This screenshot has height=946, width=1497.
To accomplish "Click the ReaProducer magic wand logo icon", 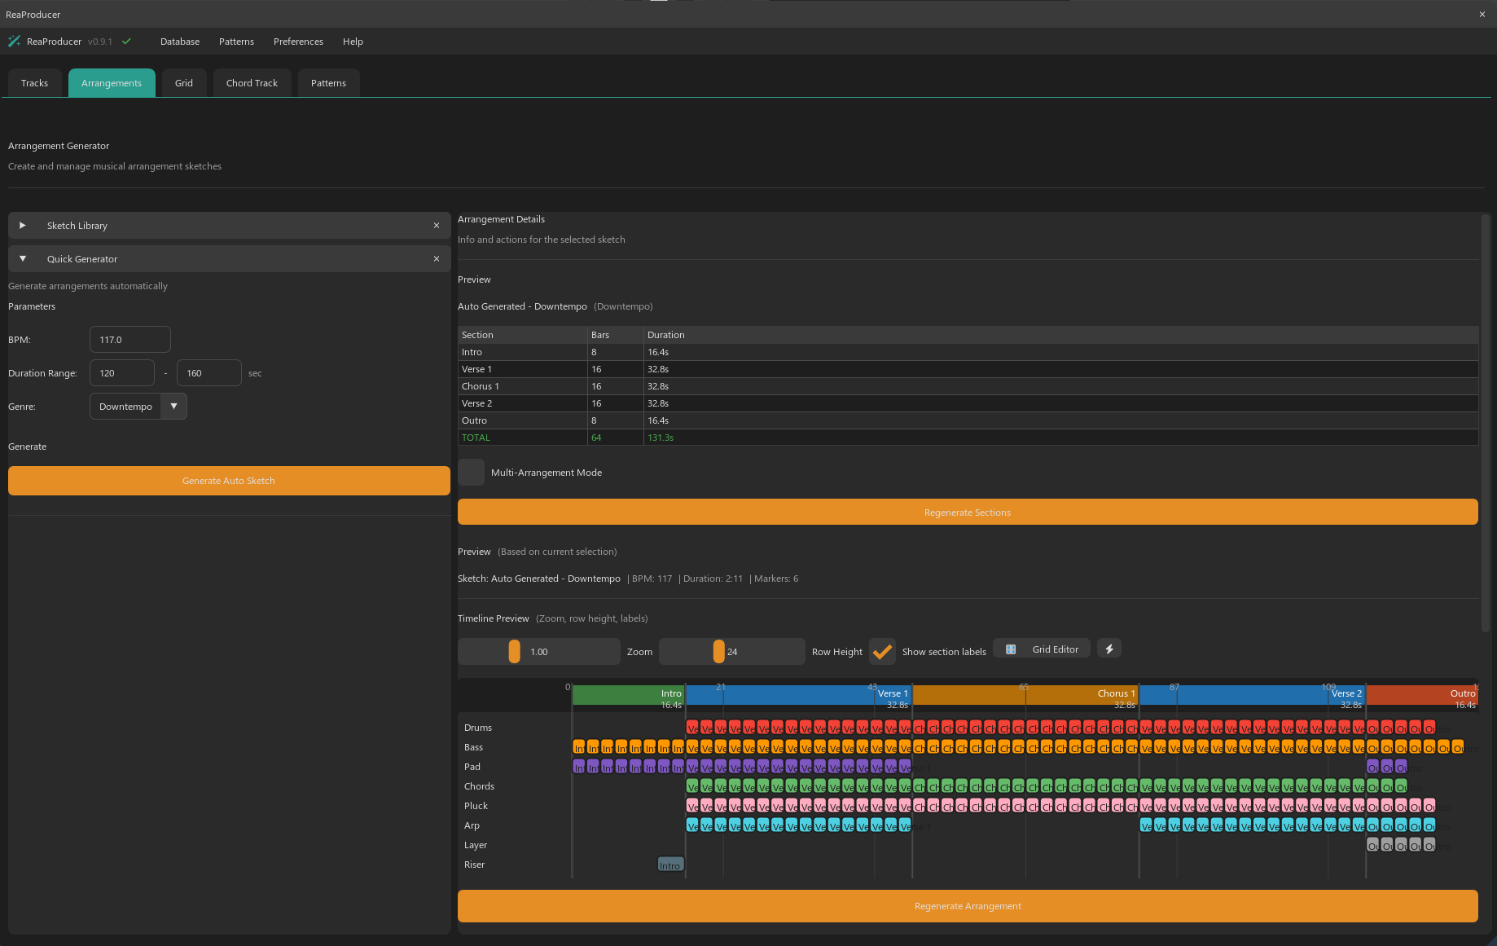I will [14, 41].
